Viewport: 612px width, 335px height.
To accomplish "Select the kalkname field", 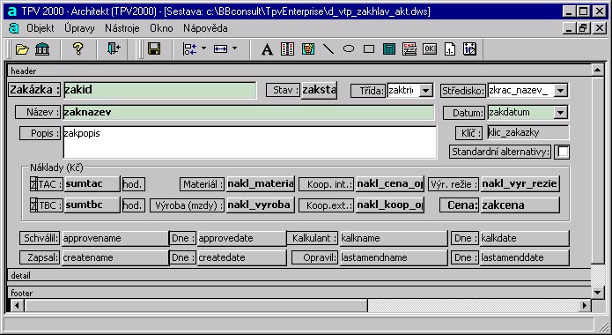I will 394,238.
